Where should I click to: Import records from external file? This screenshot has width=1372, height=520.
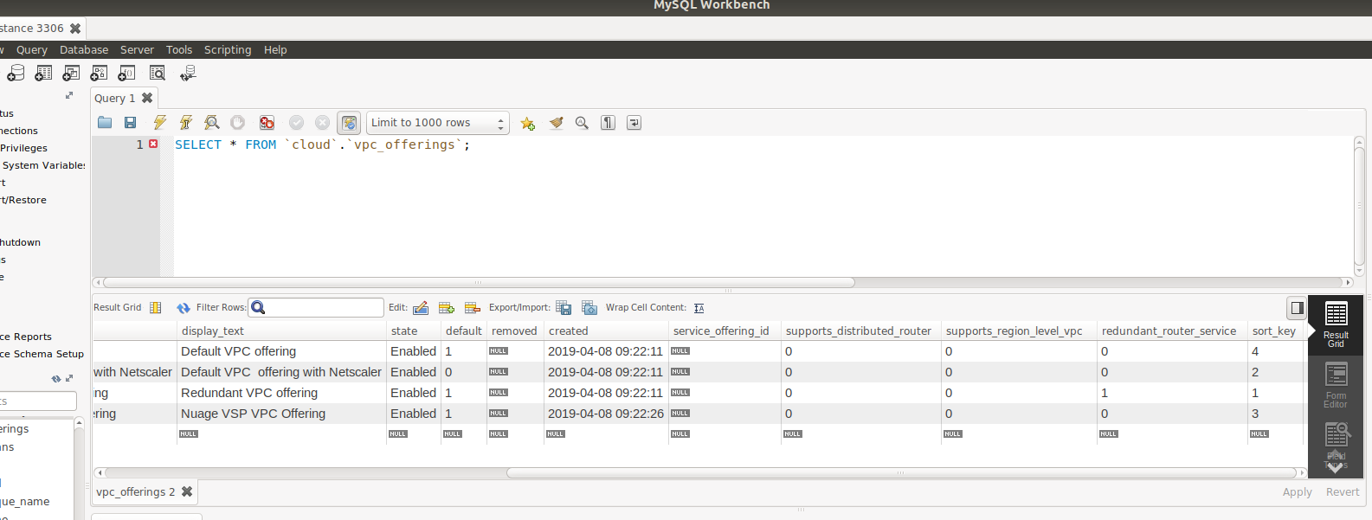click(589, 308)
